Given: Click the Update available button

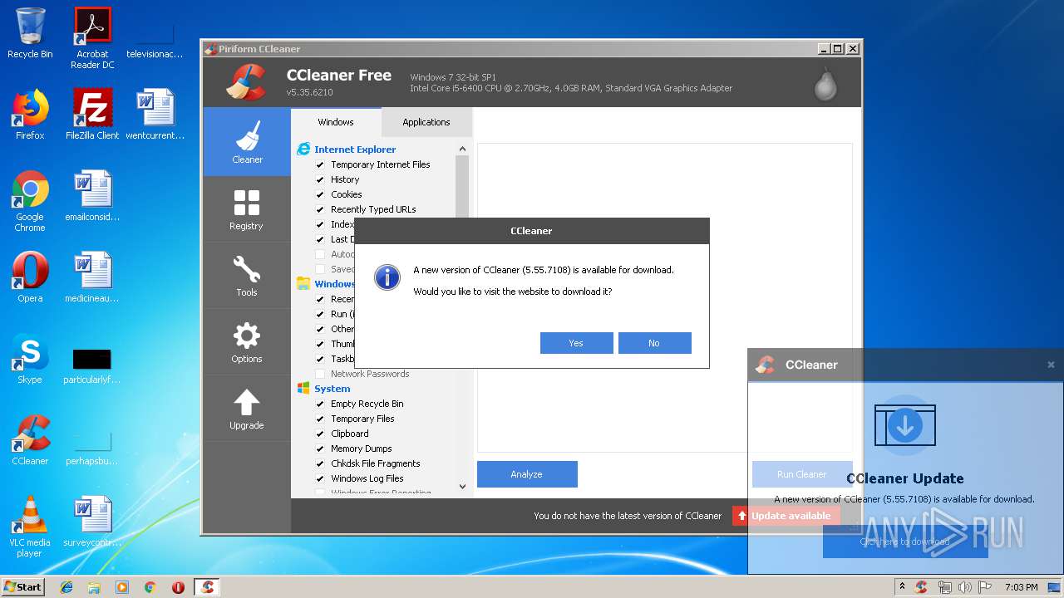Looking at the screenshot, I should (786, 516).
